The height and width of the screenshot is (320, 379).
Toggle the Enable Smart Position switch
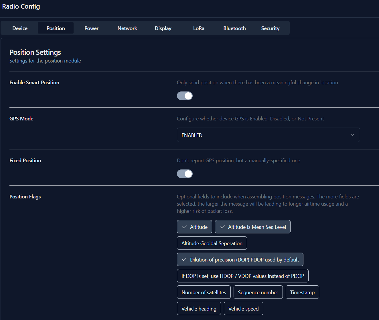(185, 96)
